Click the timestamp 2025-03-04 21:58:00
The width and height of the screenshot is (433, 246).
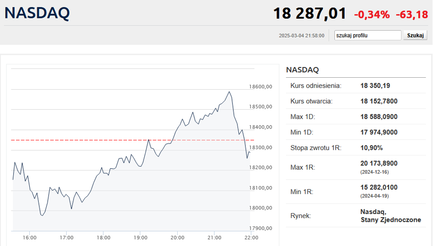[301, 36]
